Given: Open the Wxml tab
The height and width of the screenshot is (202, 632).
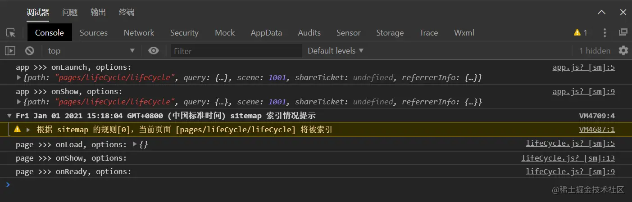Looking at the screenshot, I should pyautogui.click(x=464, y=33).
